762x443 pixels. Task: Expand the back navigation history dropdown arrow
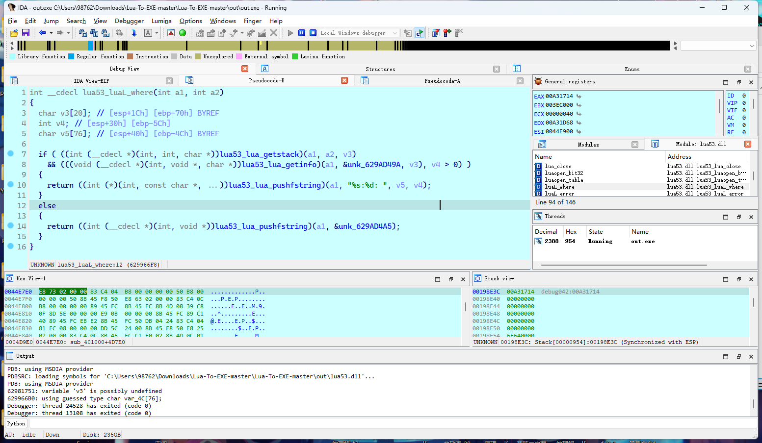coord(51,33)
